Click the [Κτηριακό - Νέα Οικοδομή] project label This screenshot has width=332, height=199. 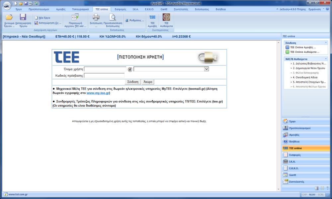click(x=24, y=37)
